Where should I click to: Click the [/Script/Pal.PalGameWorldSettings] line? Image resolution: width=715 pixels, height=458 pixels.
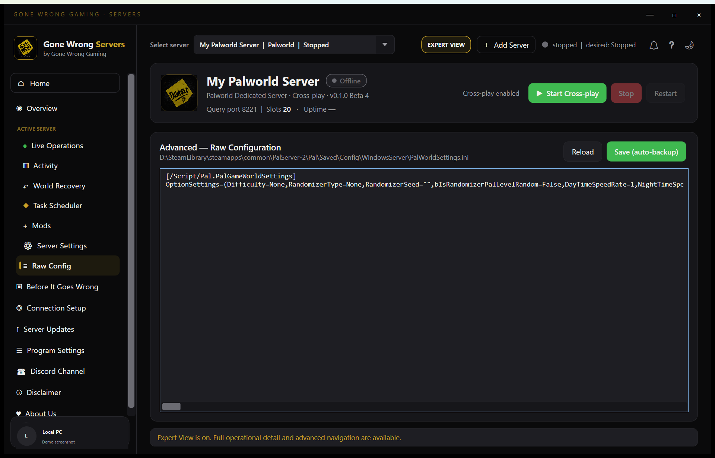point(231,176)
